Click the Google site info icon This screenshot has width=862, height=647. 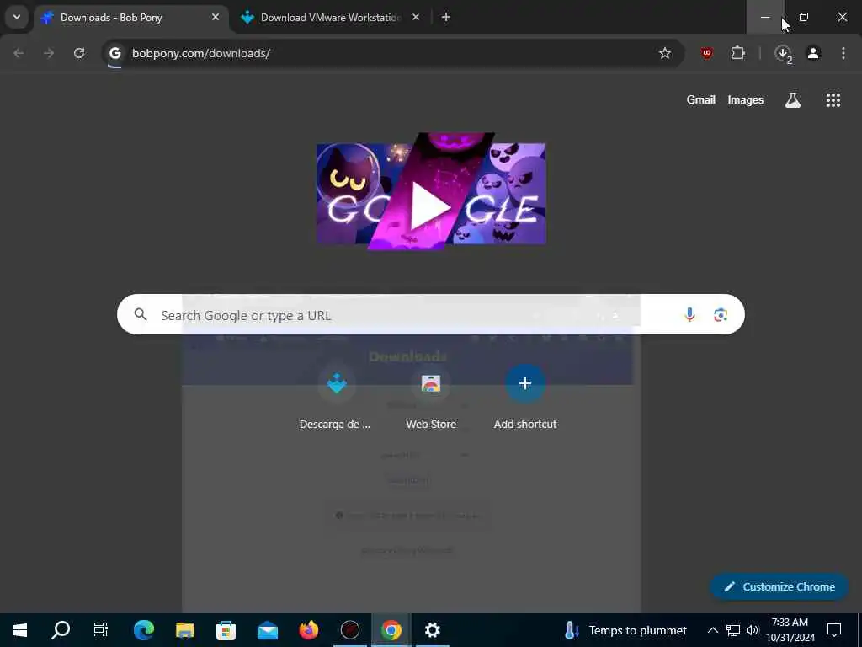tap(114, 53)
